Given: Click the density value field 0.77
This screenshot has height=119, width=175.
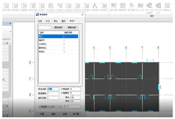Looking at the screenshot, I should pos(72,107).
